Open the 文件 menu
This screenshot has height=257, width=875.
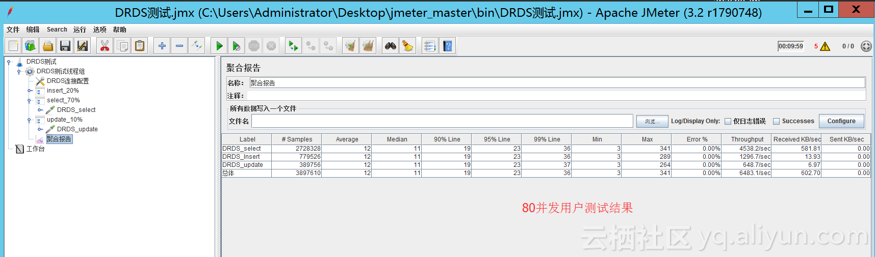pos(13,30)
